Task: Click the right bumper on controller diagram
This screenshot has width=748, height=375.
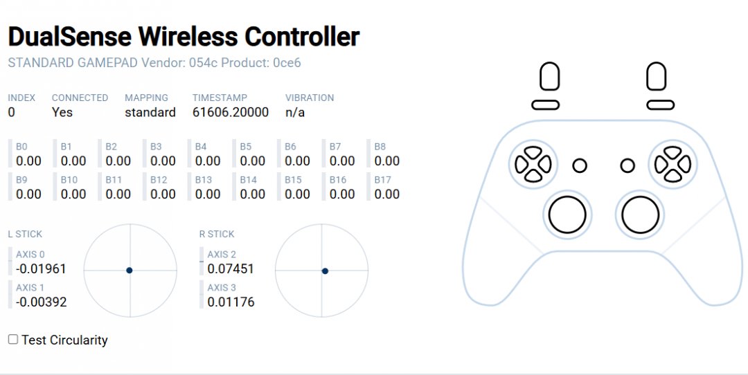Action: pos(660,104)
